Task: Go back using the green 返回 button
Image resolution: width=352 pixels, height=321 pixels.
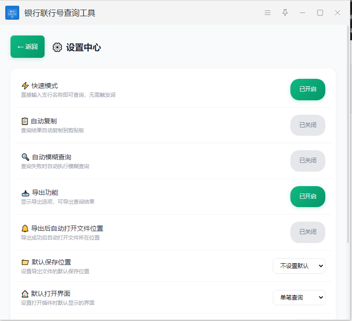Action: 28,47
